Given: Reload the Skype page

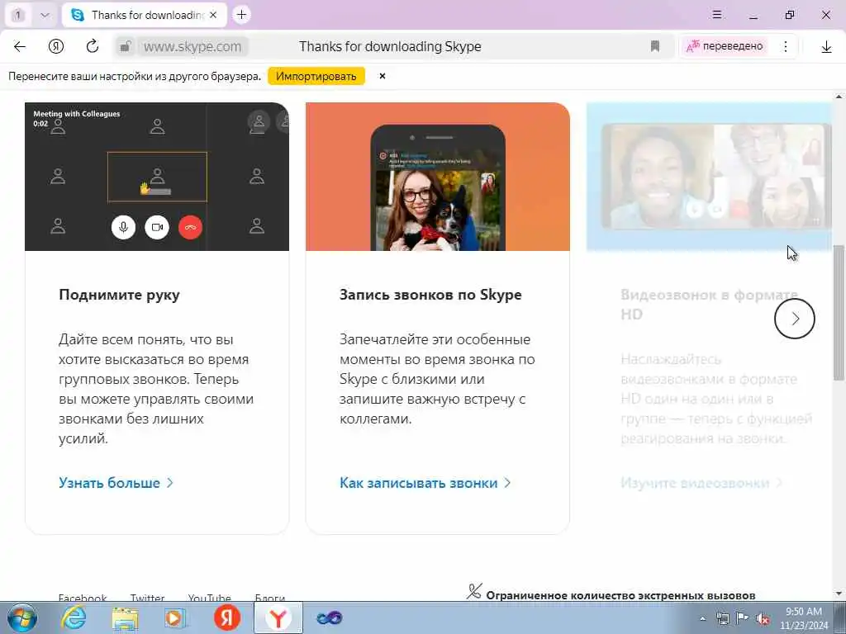Looking at the screenshot, I should pos(93,46).
